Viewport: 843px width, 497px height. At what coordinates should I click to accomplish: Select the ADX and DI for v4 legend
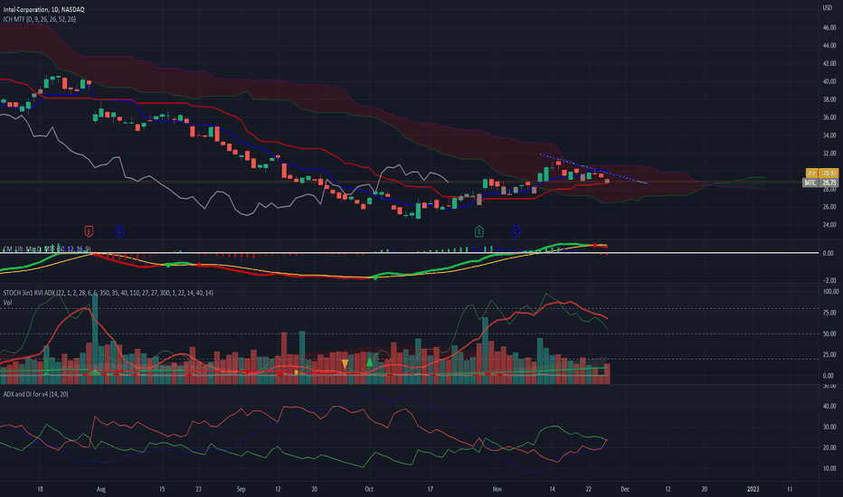(35, 394)
